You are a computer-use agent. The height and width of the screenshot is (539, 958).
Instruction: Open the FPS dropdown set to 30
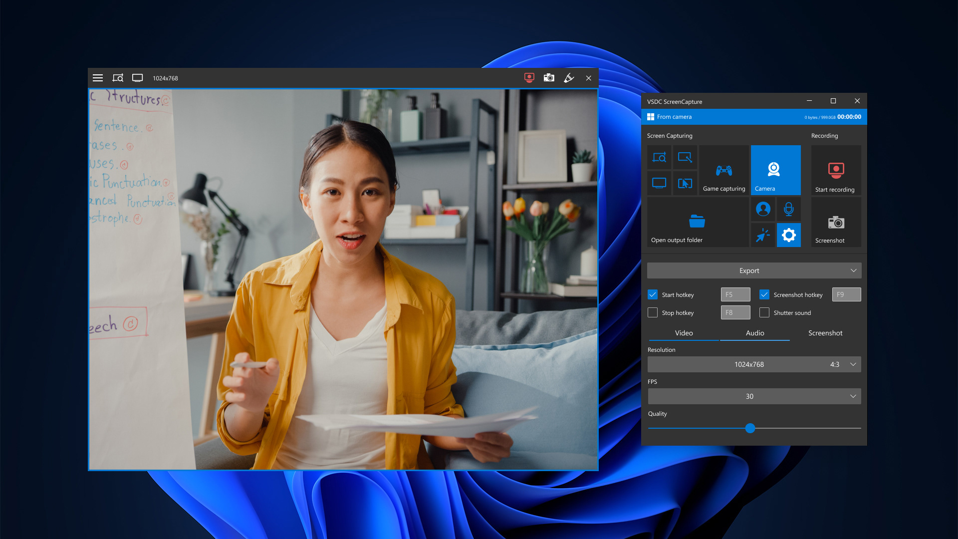pos(753,396)
